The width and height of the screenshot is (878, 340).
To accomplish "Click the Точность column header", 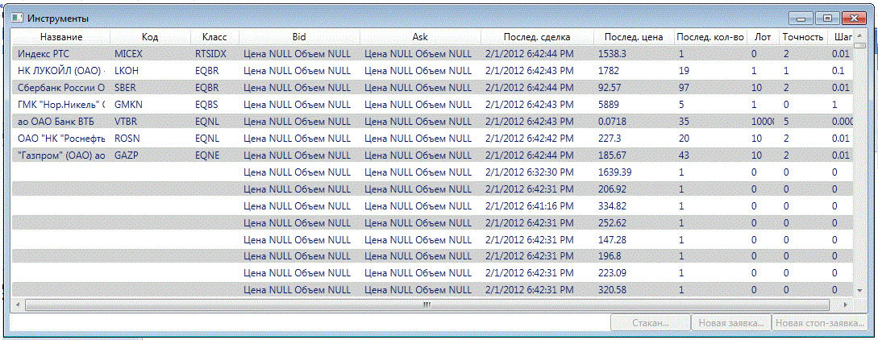I will pyautogui.click(x=803, y=37).
